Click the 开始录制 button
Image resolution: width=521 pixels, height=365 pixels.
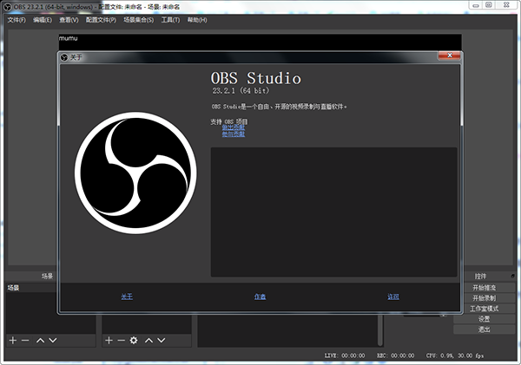(x=485, y=298)
